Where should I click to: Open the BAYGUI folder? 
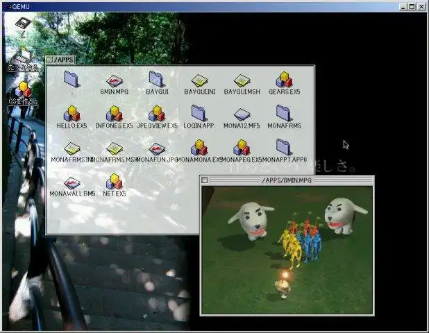point(157,79)
